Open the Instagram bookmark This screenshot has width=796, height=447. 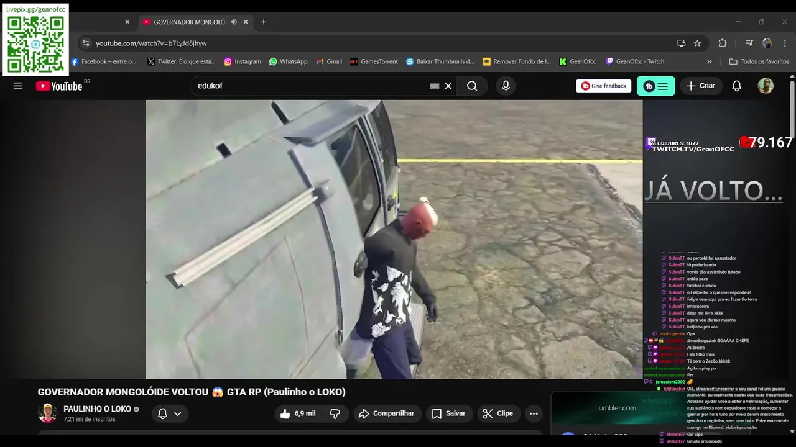(243, 61)
